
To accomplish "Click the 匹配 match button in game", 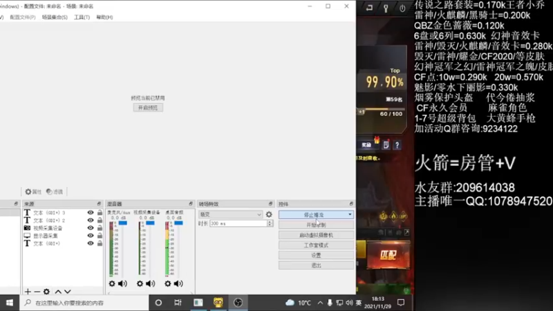I will click(388, 255).
